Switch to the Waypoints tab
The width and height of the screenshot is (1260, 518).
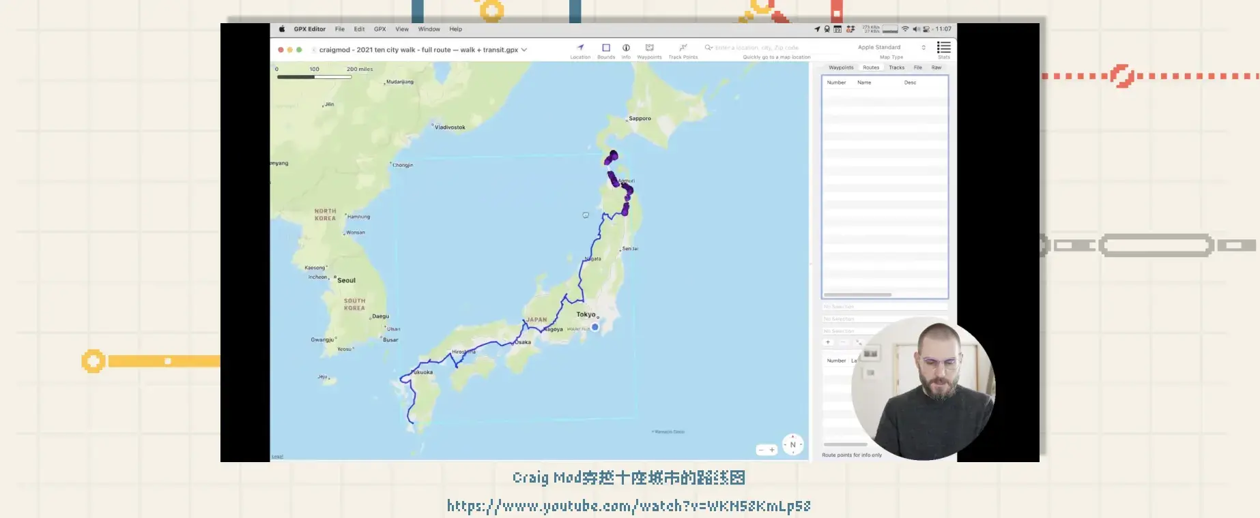click(841, 67)
